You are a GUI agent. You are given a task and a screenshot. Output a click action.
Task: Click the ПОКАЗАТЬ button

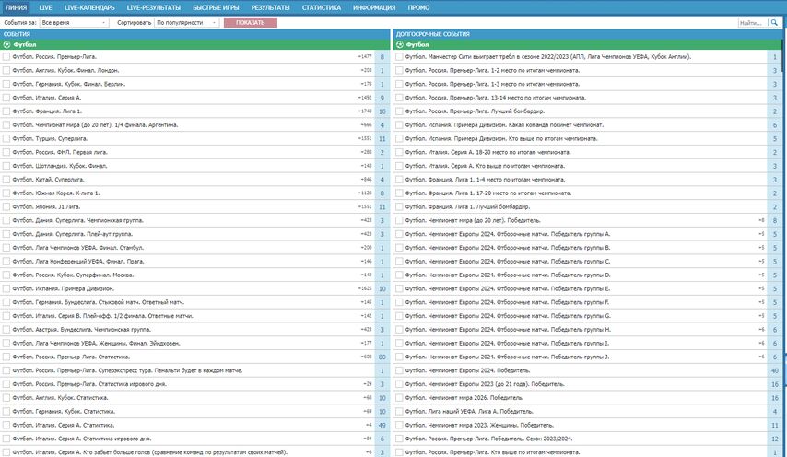pyautogui.click(x=251, y=23)
